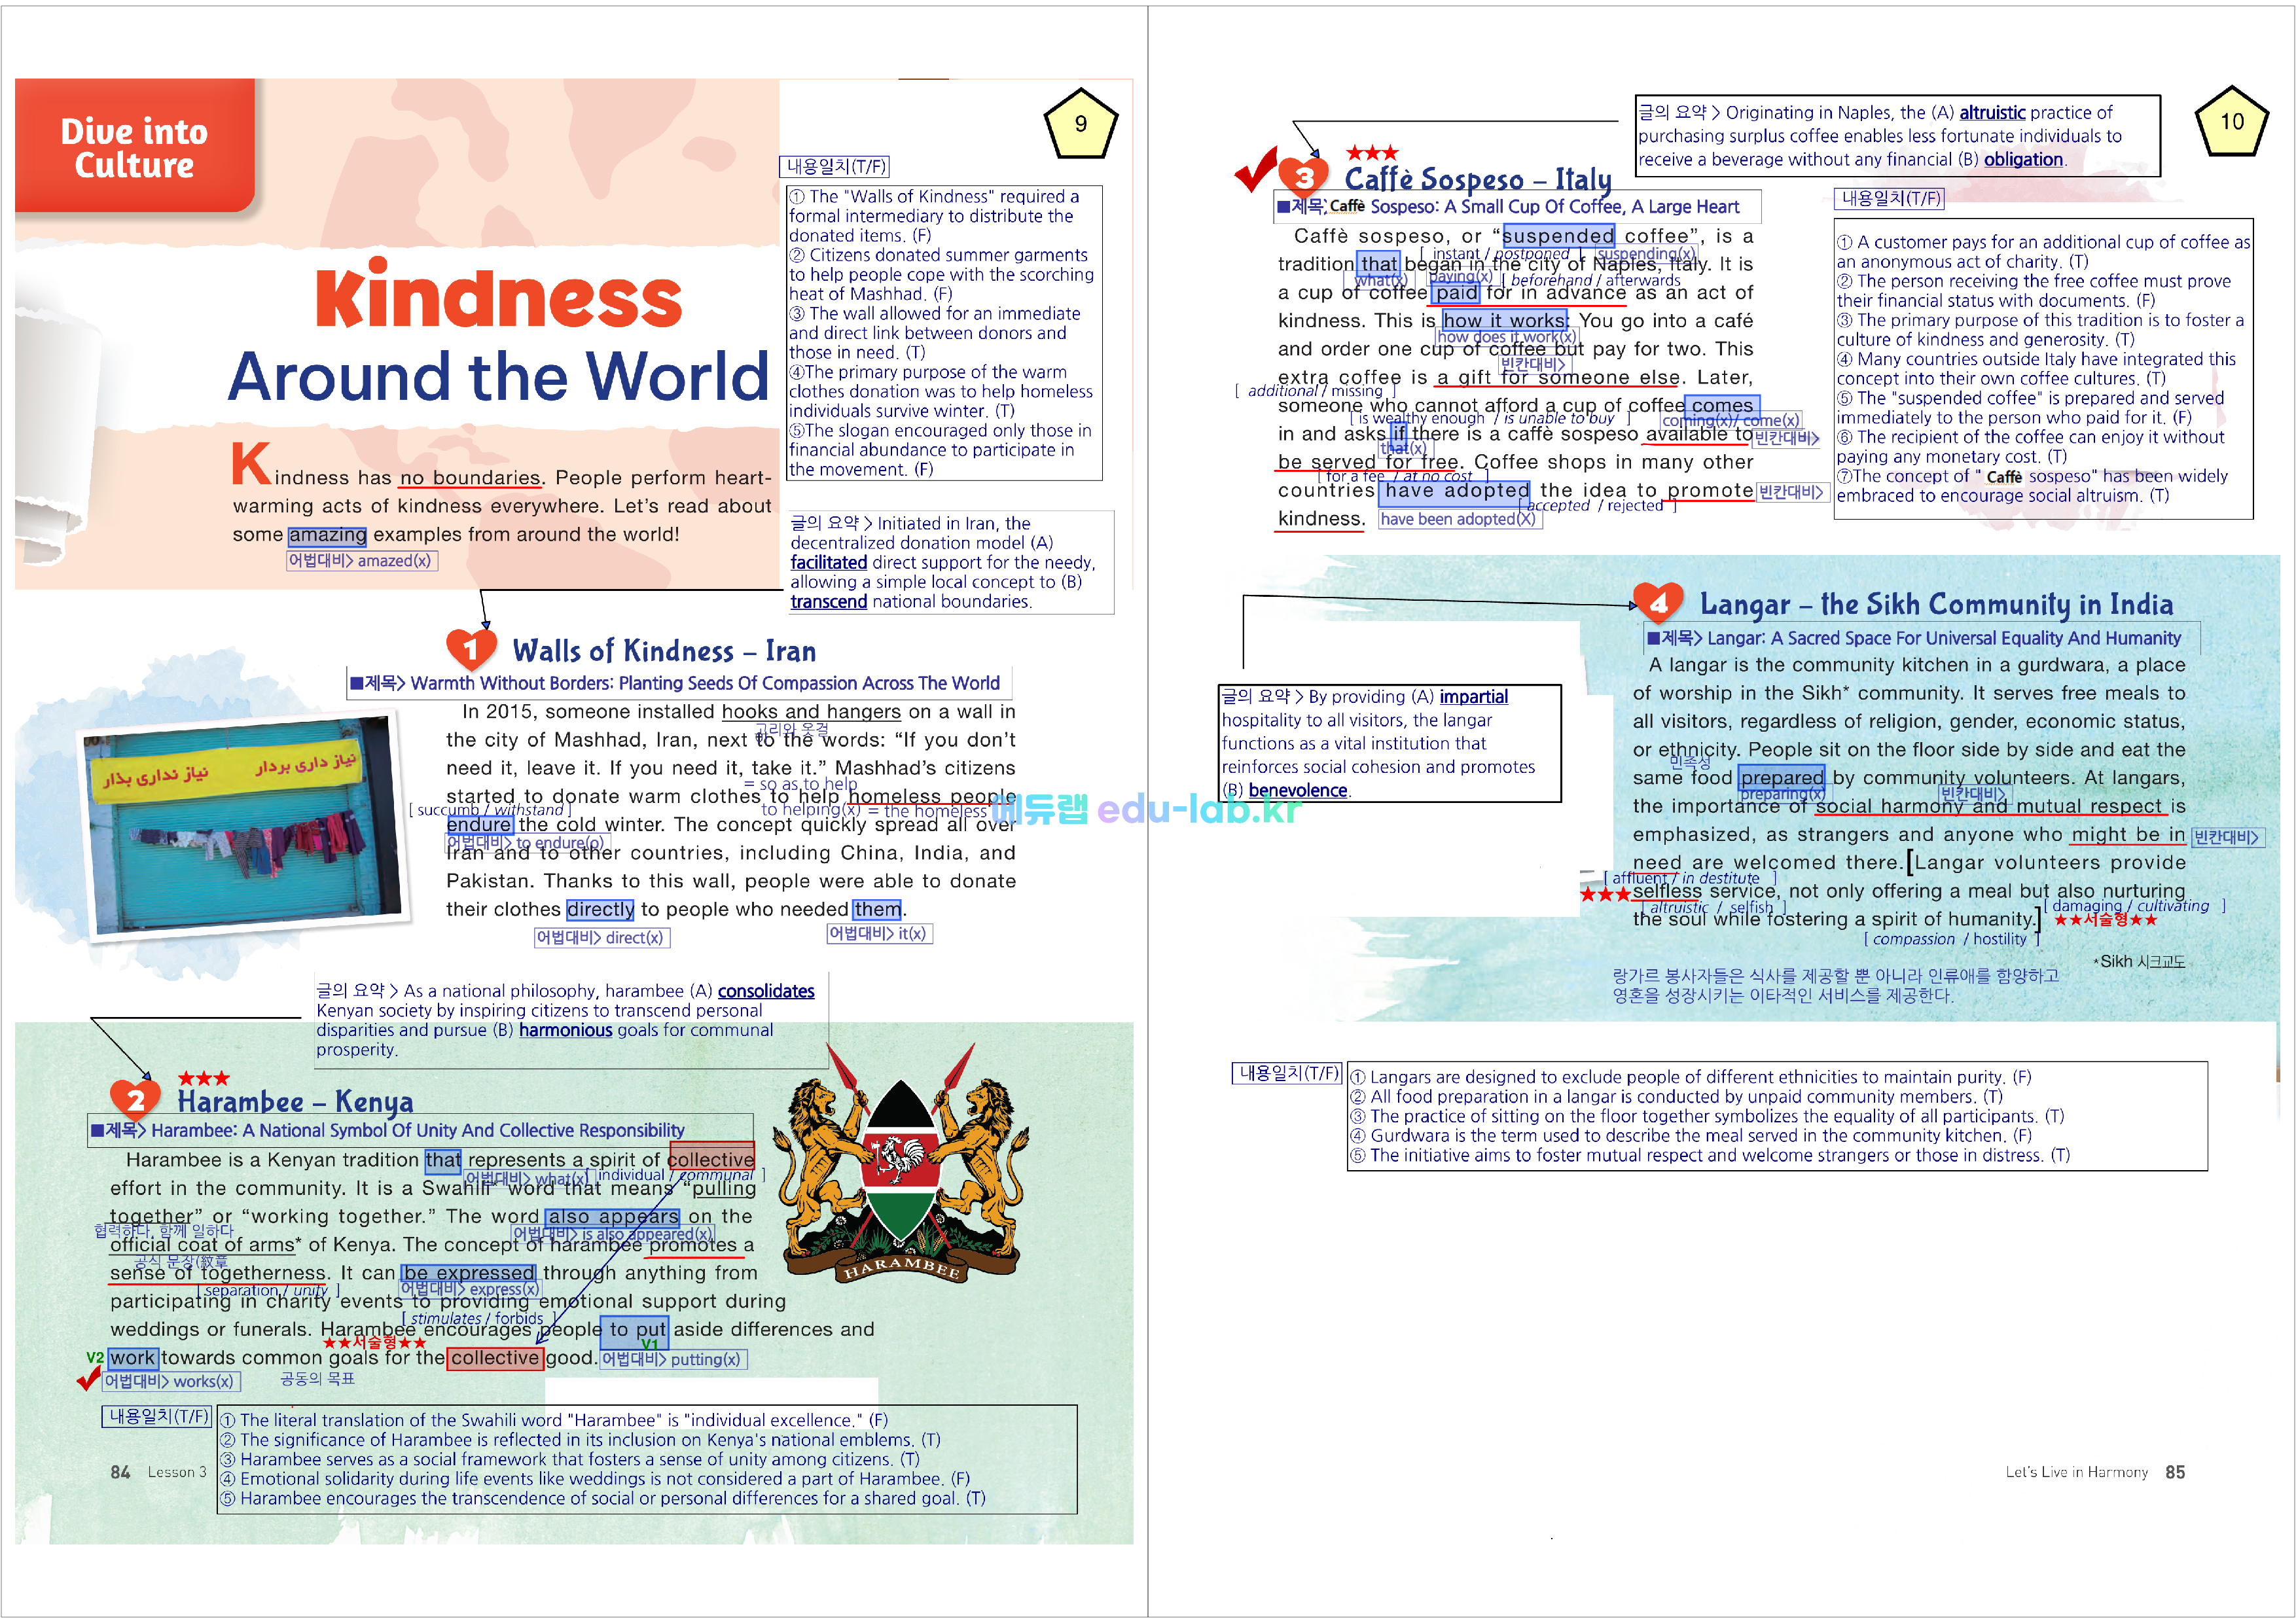Click the '내용일치(T/F)' label above Langar statements
The image size is (2296, 1623).
click(1288, 1073)
